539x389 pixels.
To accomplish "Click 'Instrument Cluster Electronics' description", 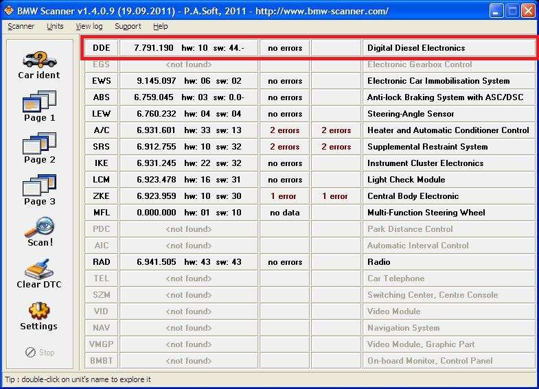I will click(425, 163).
